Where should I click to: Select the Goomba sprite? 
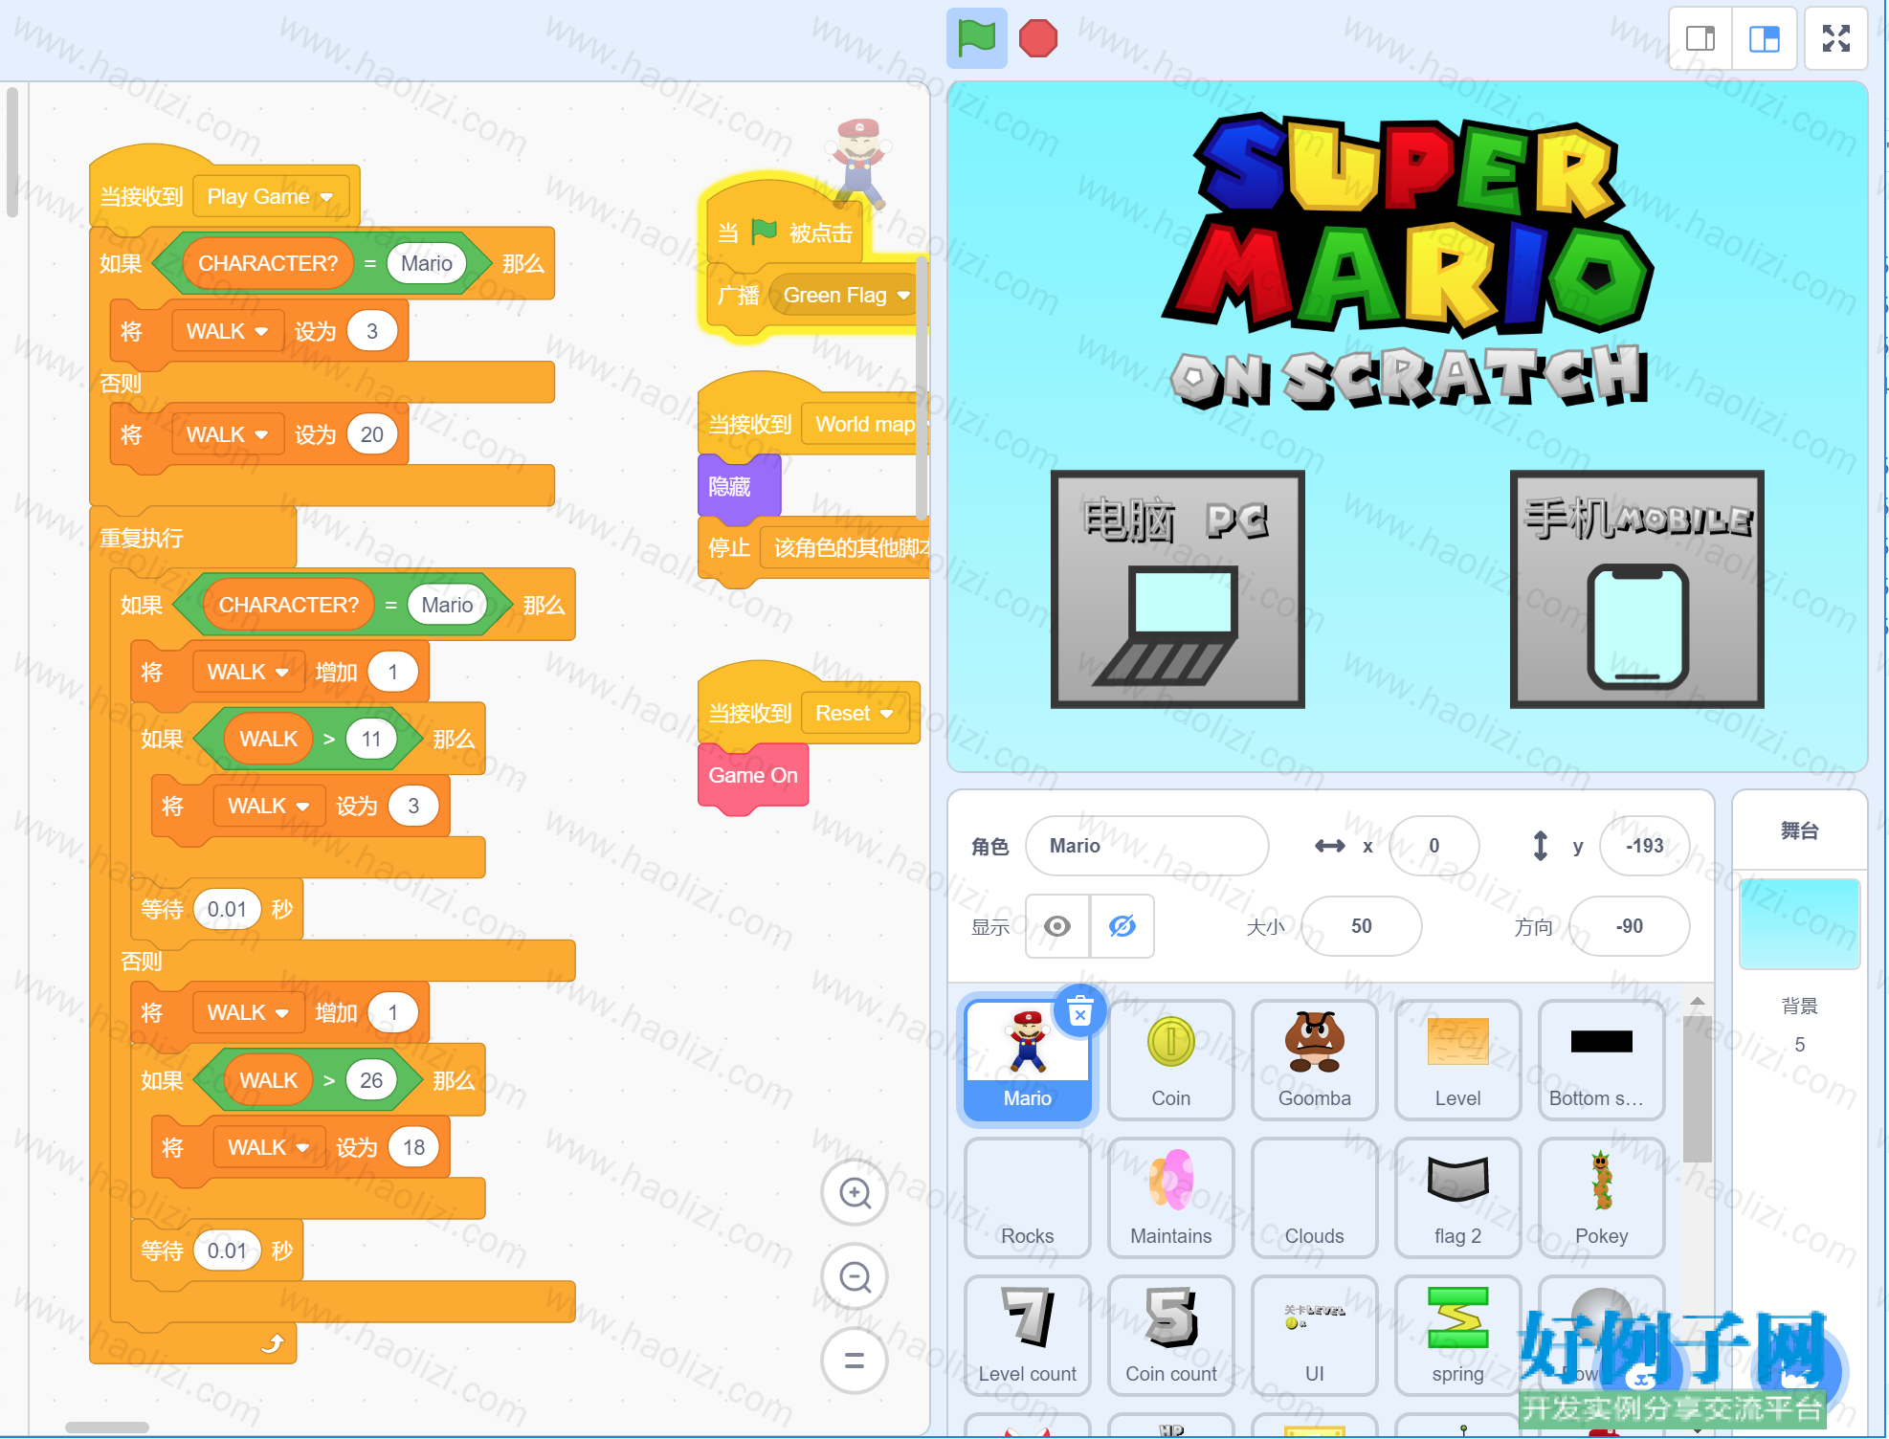click(1314, 1059)
